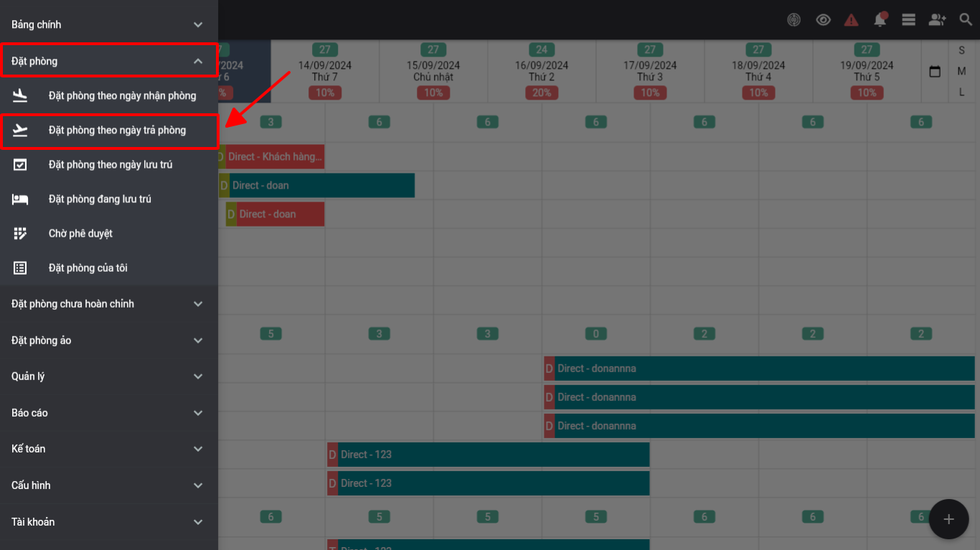The height and width of the screenshot is (550, 980).
Task: Click the round plus floating button
Action: coord(948,519)
